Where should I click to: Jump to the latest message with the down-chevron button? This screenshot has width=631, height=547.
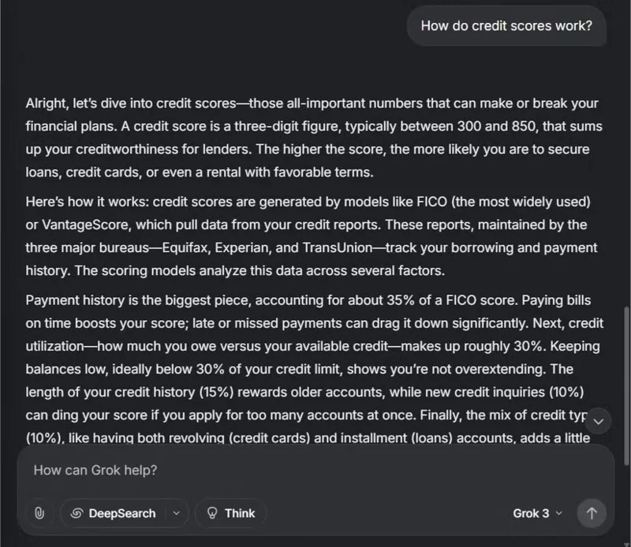coord(599,422)
